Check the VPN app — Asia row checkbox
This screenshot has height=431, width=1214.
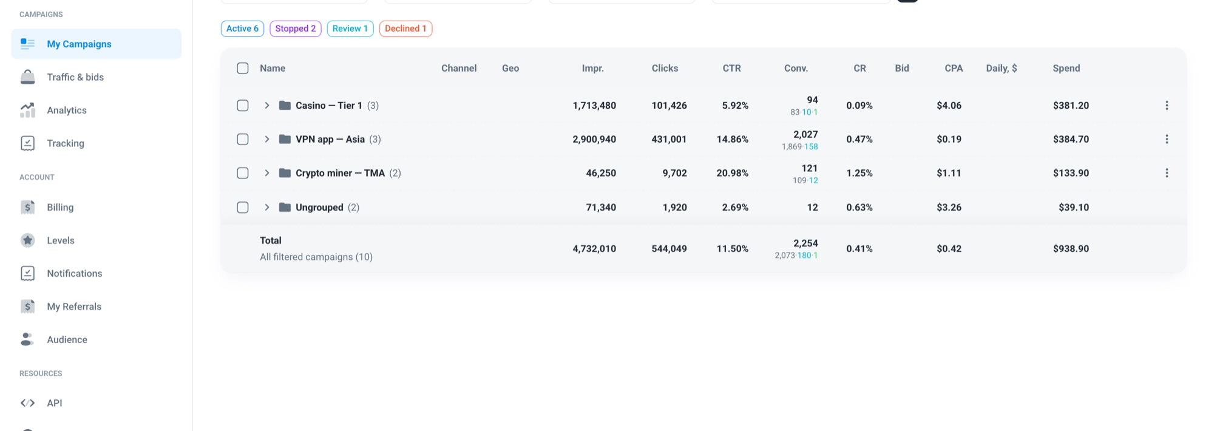tap(243, 139)
